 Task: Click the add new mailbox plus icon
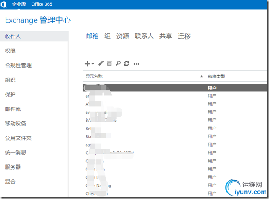coord(87,64)
